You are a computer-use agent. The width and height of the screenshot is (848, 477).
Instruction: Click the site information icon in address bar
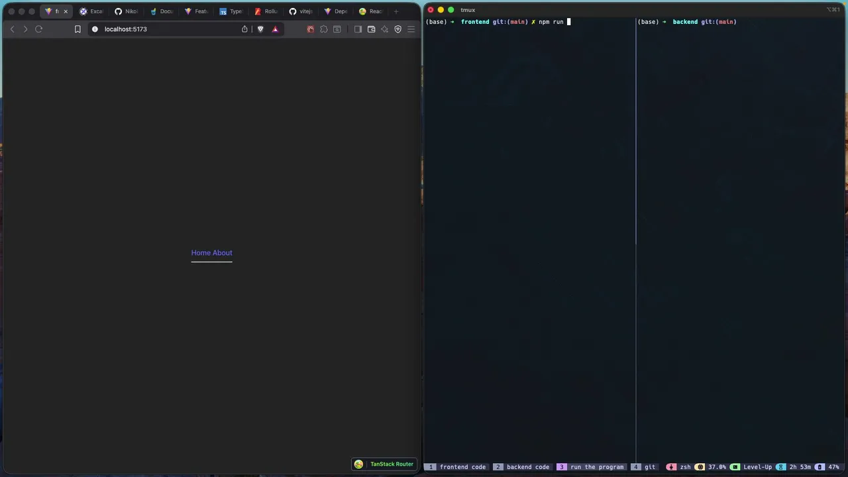pyautogui.click(x=95, y=29)
